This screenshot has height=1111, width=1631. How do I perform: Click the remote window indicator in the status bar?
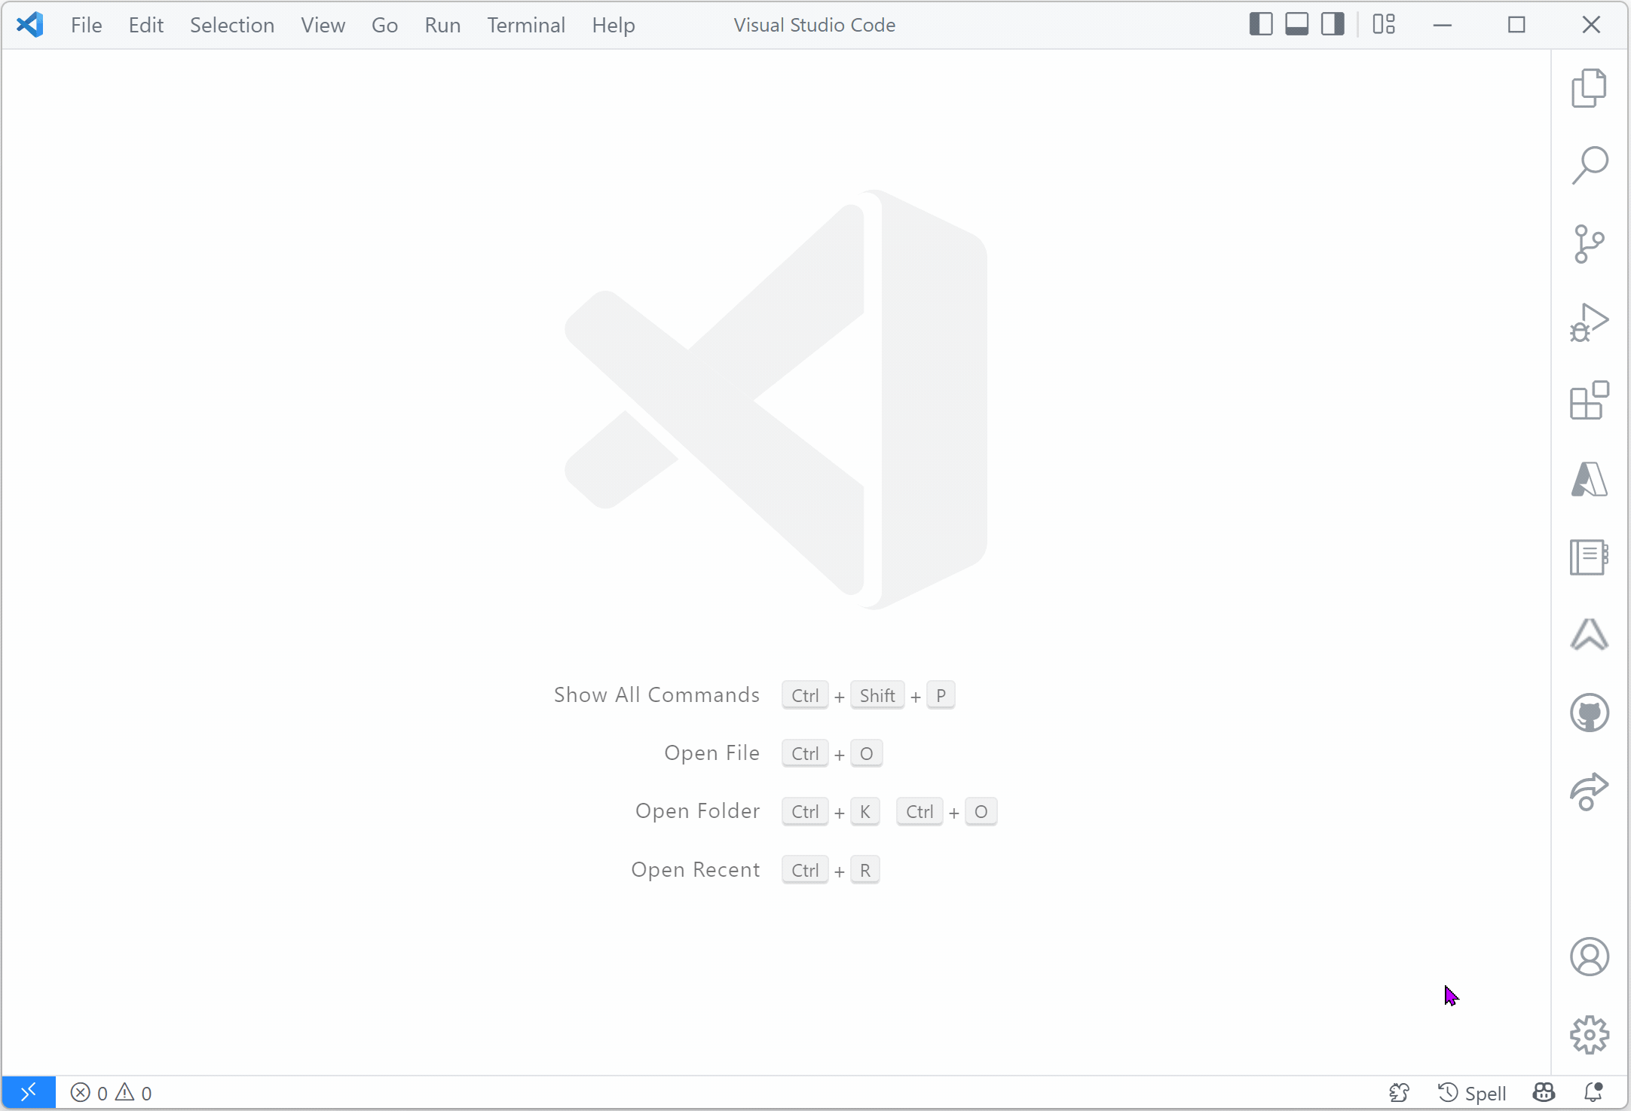(x=29, y=1092)
